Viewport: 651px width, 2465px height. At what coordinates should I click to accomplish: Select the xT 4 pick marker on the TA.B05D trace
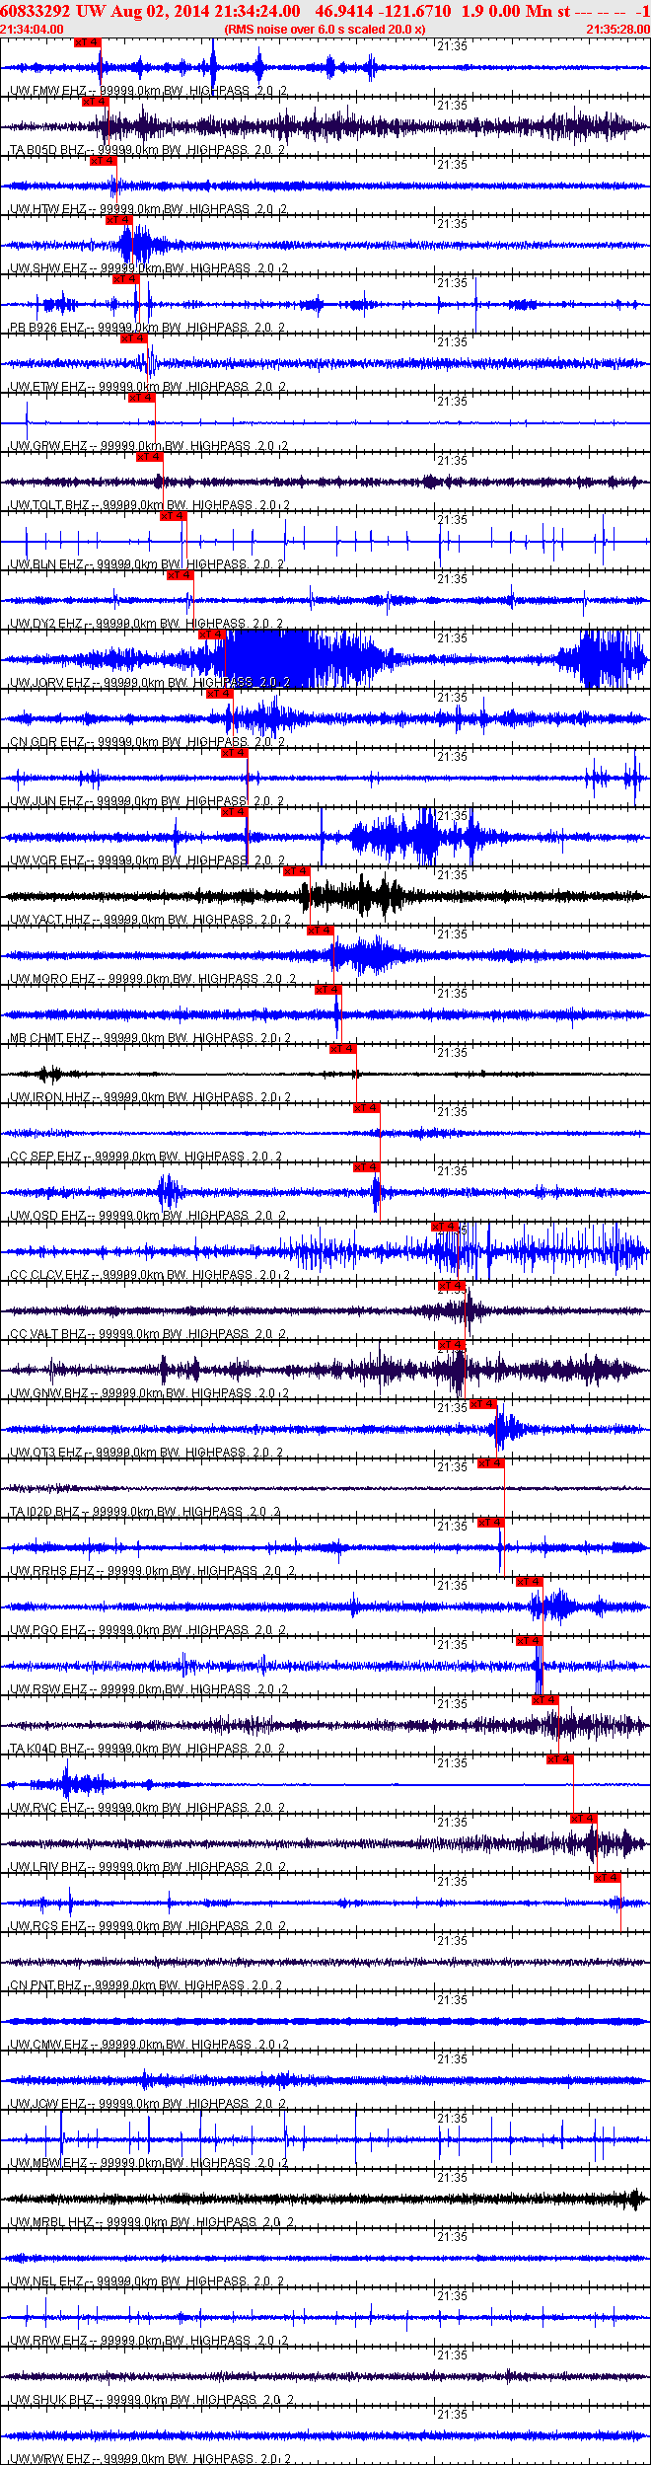point(95,102)
